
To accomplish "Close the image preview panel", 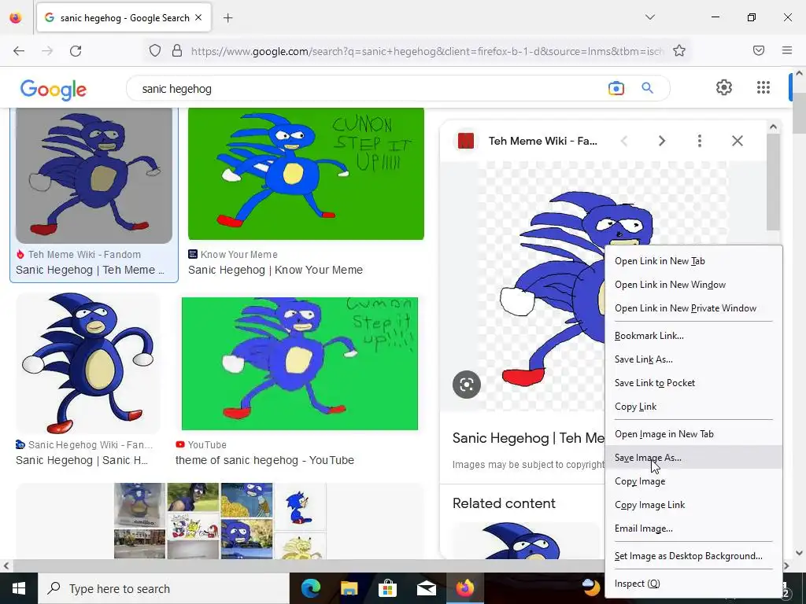I will tap(737, 141).
